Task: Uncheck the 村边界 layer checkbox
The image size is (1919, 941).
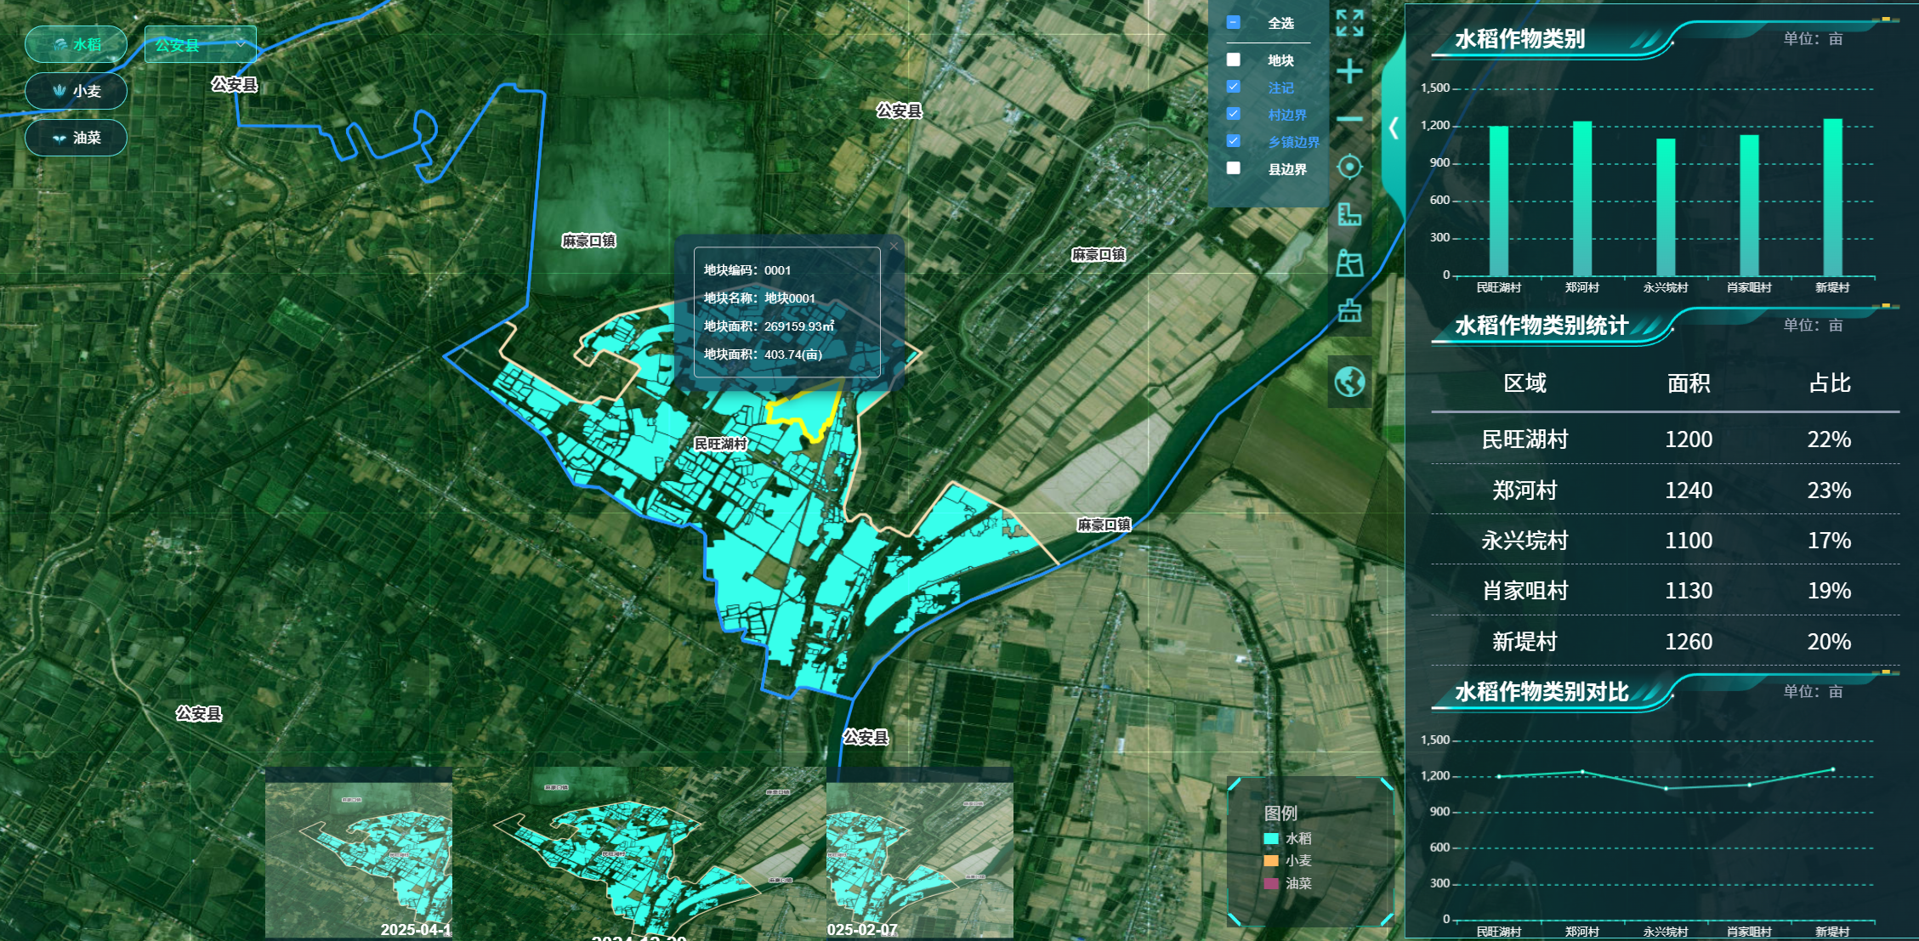Action: (1234, 114)
